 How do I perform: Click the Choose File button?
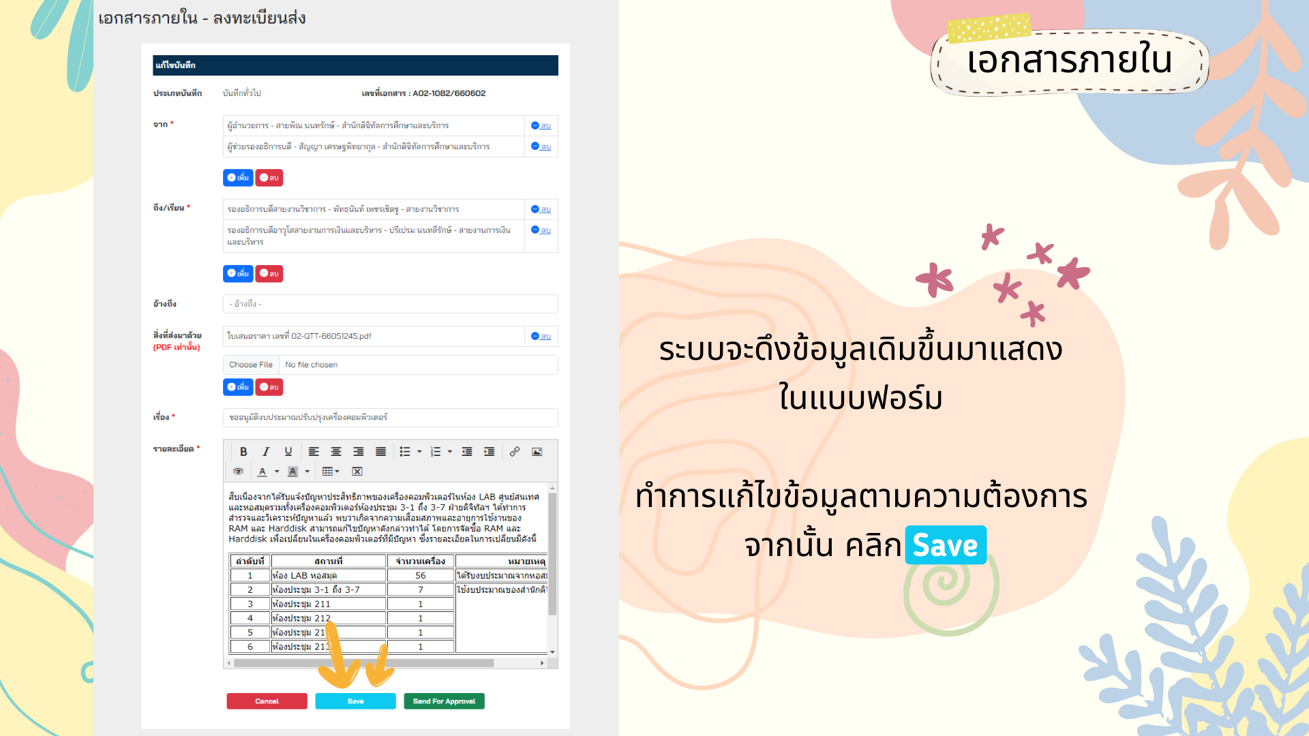[x=251, y=365]
